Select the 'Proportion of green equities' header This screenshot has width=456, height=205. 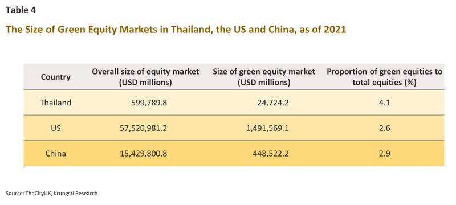click(x=384, y=77)
